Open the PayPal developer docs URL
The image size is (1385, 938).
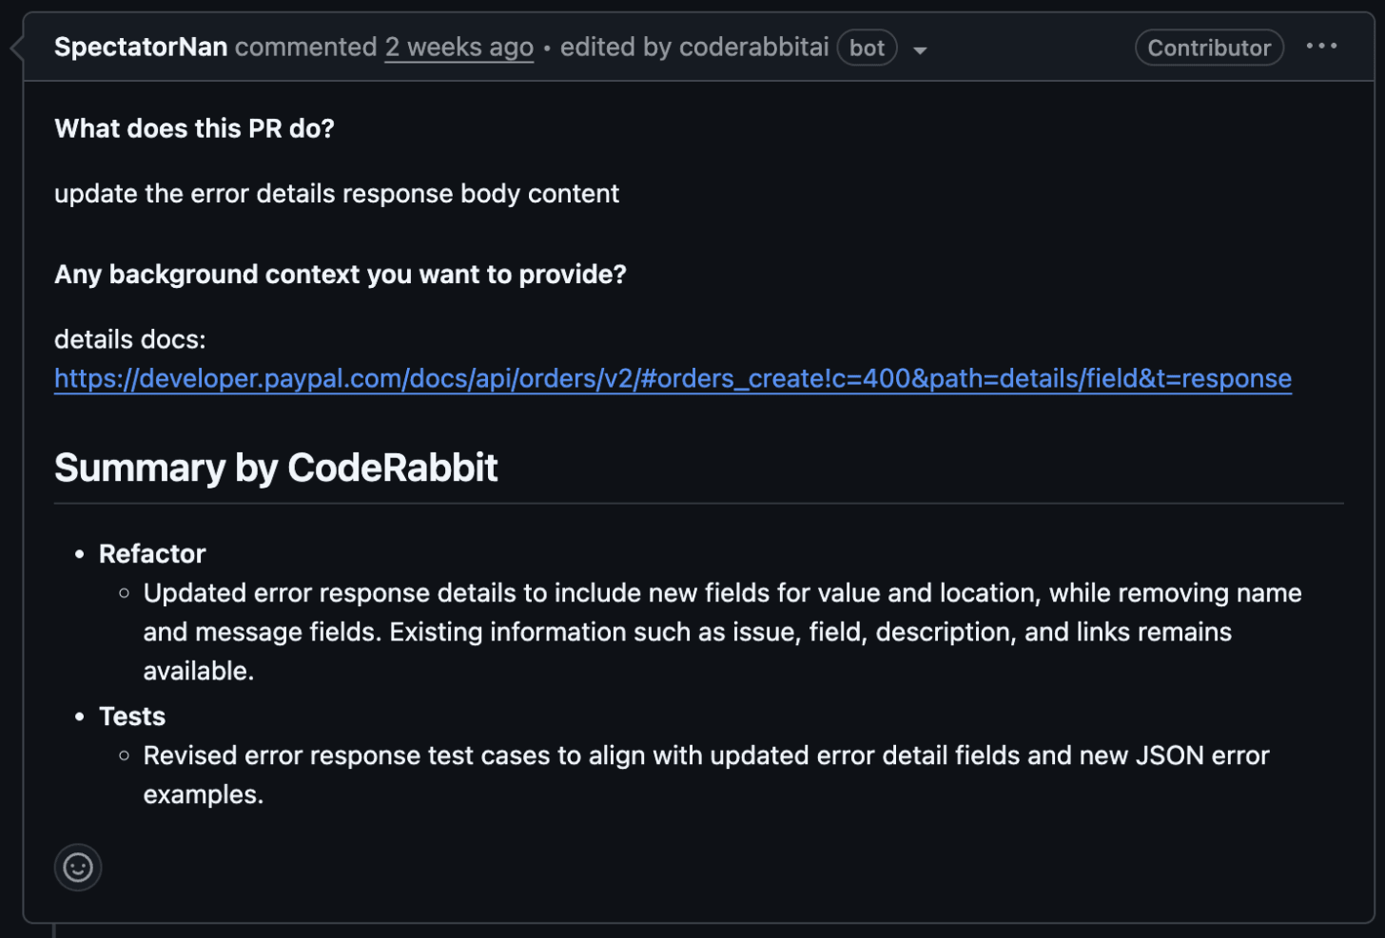pyautogui.click(x=673, y=378)
